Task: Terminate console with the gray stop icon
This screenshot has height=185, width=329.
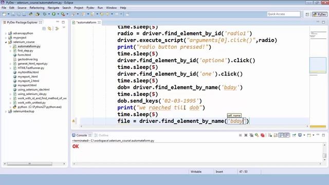Action: [x=241, y=135]
